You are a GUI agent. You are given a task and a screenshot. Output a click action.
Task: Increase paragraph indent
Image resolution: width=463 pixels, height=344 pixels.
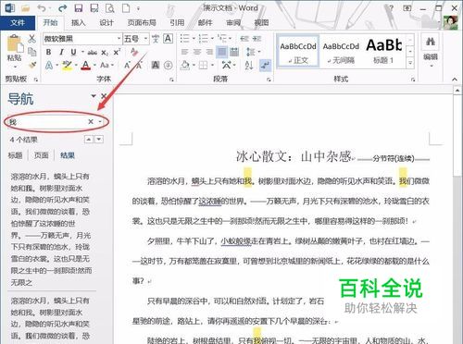pos(257,39)
